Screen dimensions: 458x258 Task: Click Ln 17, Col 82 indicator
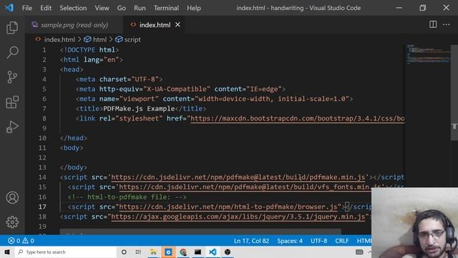(x=251, y=241)
